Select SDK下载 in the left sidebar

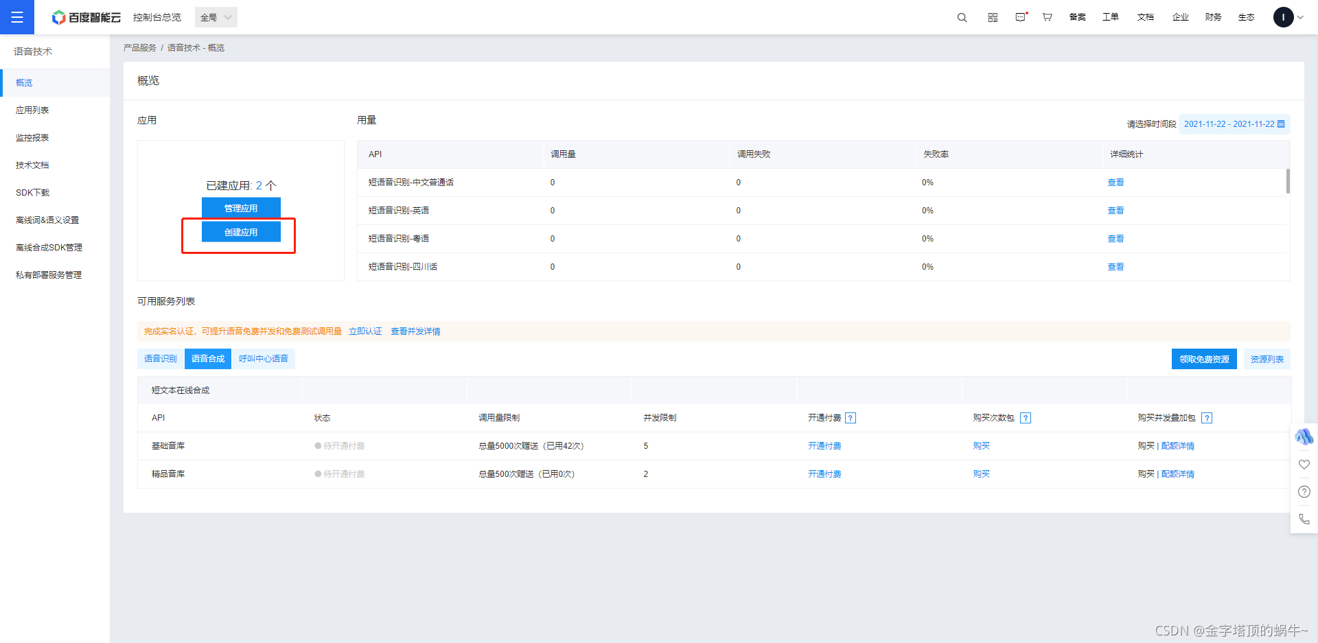pyautogui.click(x=55, y=192)
